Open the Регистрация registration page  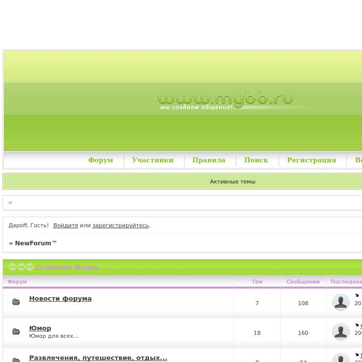(x=311, y=160)
